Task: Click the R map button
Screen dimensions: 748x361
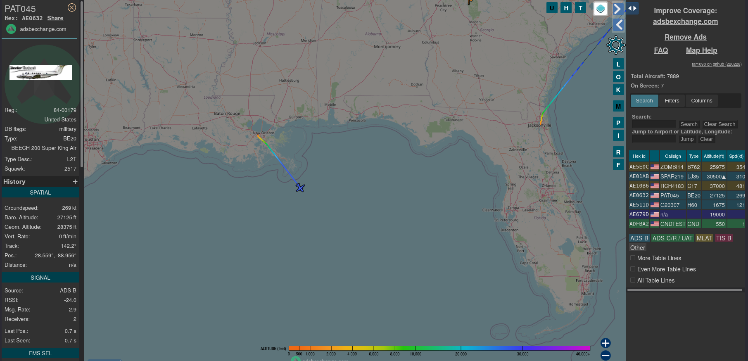Action: tap(618, 152)
